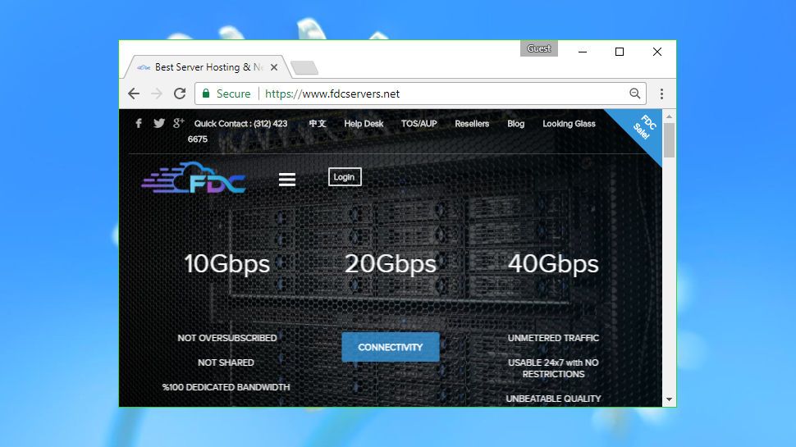Open the Resellers link
This screenshot has height=447, width=796.
click(472, 123)
